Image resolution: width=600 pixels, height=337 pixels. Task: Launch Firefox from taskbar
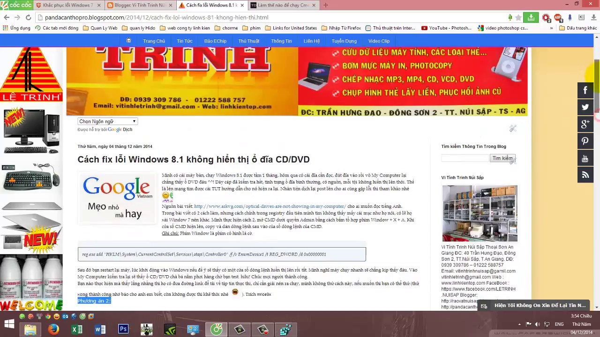[x=53, y=329]
